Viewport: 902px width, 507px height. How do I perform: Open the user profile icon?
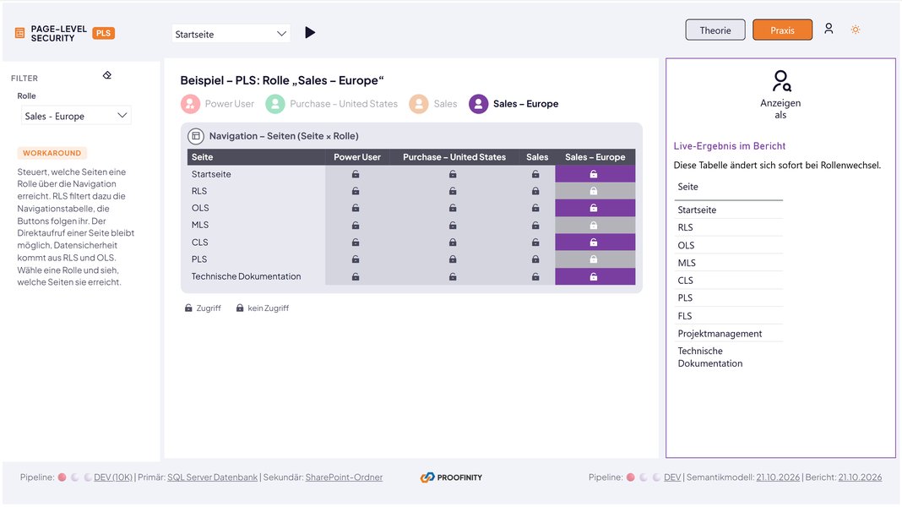point(829,28)
